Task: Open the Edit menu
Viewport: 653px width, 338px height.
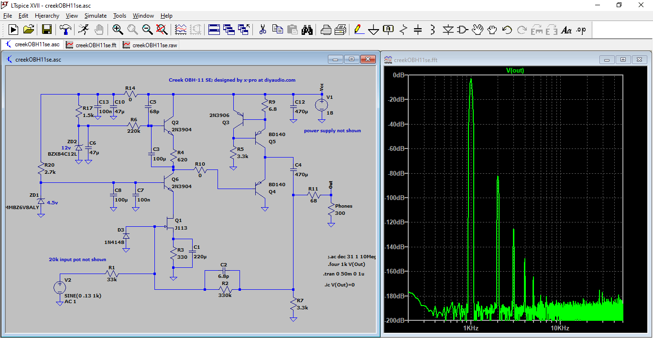Action: [x=23, y=16]
